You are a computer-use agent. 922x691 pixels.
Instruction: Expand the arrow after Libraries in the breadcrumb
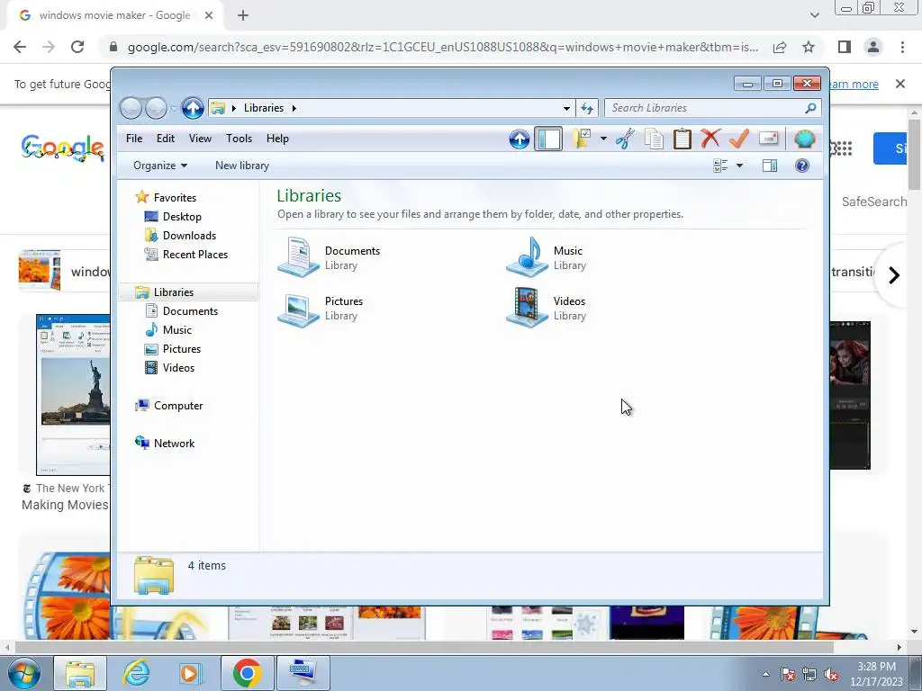294,108
